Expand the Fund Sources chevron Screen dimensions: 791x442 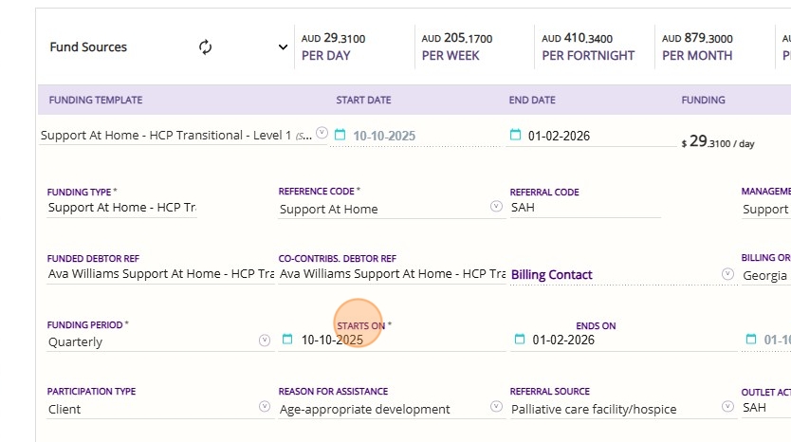[282, 47]
